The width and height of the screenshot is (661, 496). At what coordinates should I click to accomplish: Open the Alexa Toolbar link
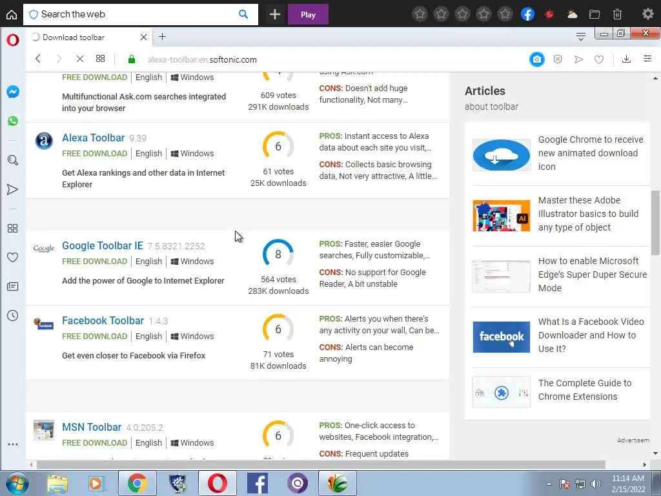(93, 138)
